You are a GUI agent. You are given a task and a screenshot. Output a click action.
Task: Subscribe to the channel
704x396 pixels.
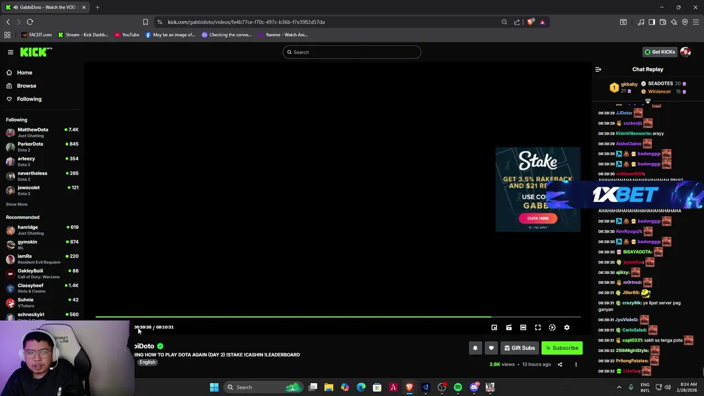[562, 348]
